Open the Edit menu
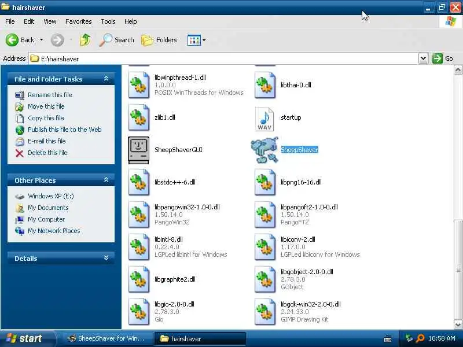Screen dimensions: 463x347 tap(29, 21)
